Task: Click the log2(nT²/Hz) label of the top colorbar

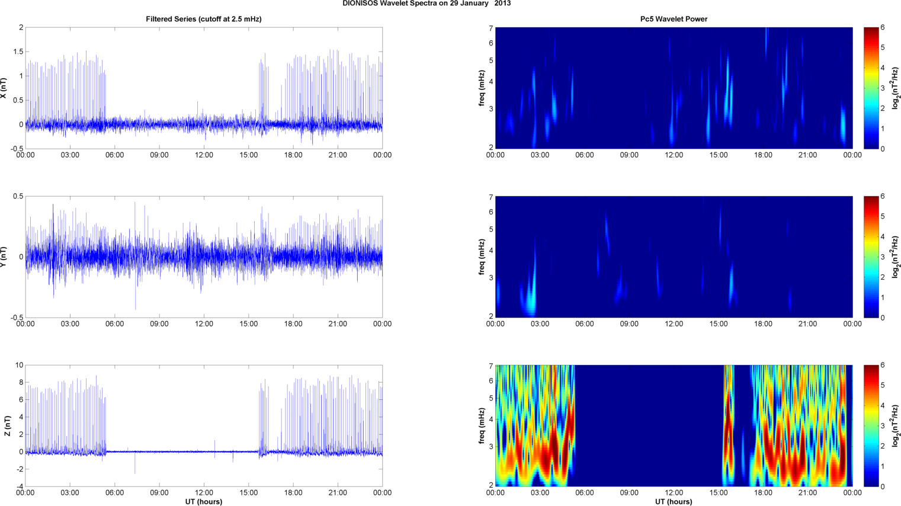Action: pos(896,88)
